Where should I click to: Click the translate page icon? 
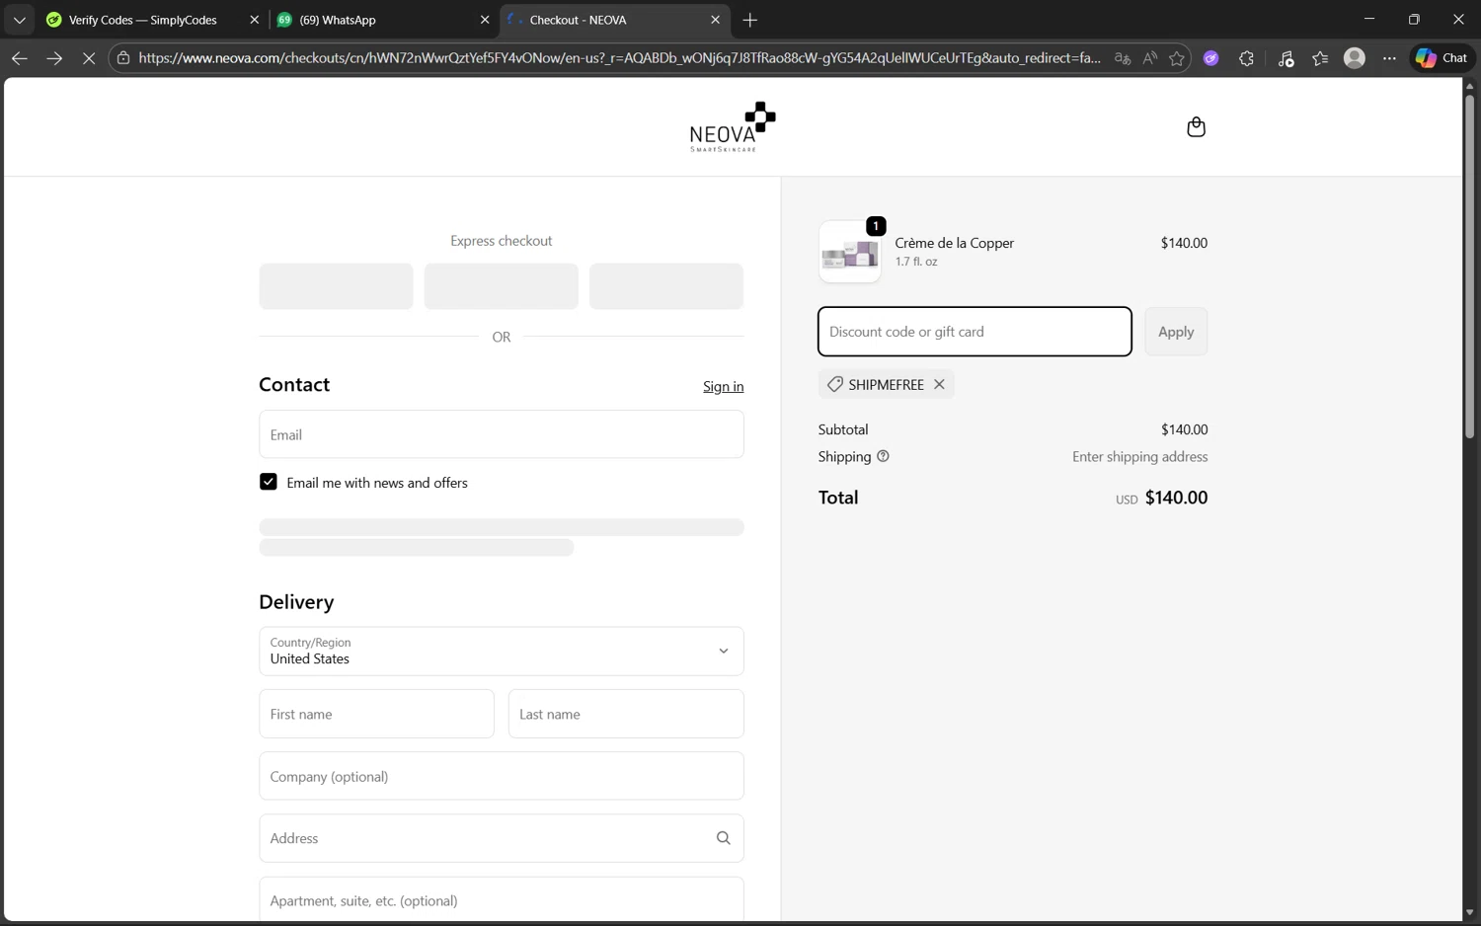(1123, 58)
